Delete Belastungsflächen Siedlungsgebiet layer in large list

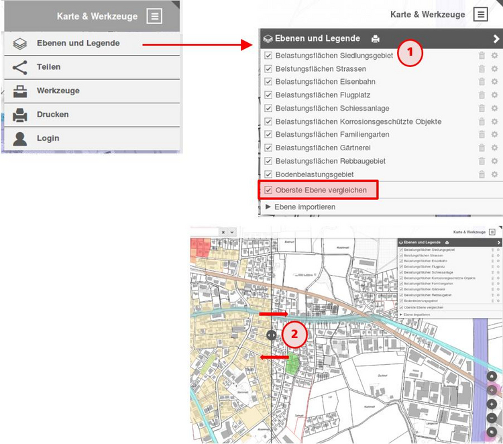[482, 56]
